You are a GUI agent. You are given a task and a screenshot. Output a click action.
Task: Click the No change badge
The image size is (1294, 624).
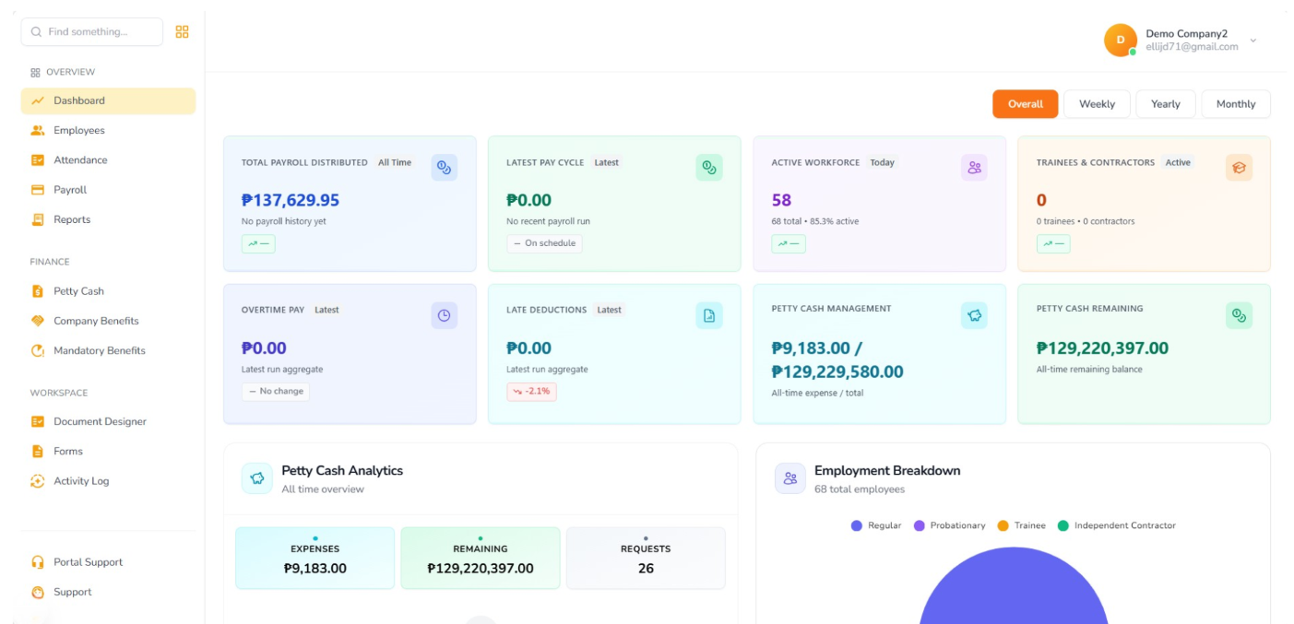[x=276, y=392]
